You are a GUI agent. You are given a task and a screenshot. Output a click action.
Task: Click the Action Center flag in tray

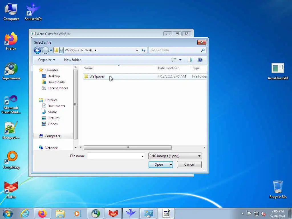click(249, 213)
